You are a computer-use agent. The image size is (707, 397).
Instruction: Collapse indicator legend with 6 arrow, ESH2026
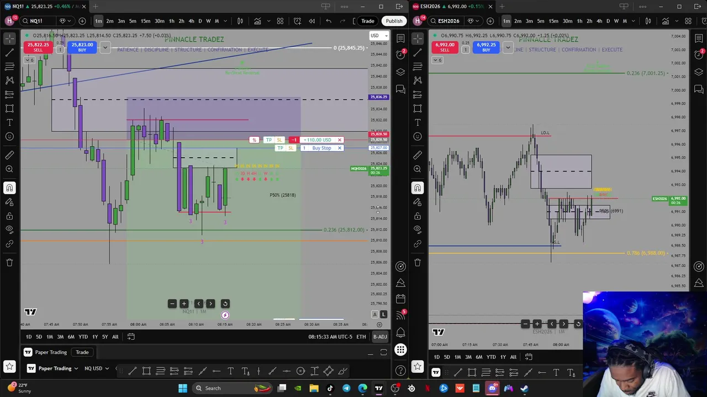(437, 60)
